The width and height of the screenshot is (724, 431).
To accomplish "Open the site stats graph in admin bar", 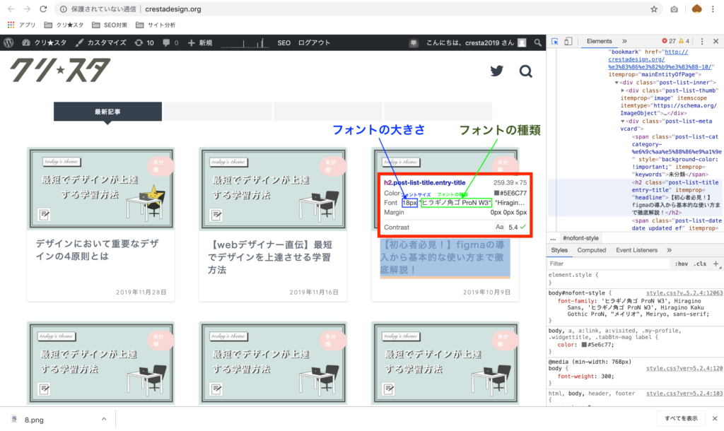I will pos(245,43).
